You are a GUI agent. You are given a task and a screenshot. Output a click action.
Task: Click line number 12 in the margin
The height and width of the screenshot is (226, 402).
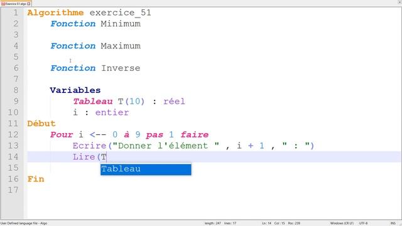[13, 134]
